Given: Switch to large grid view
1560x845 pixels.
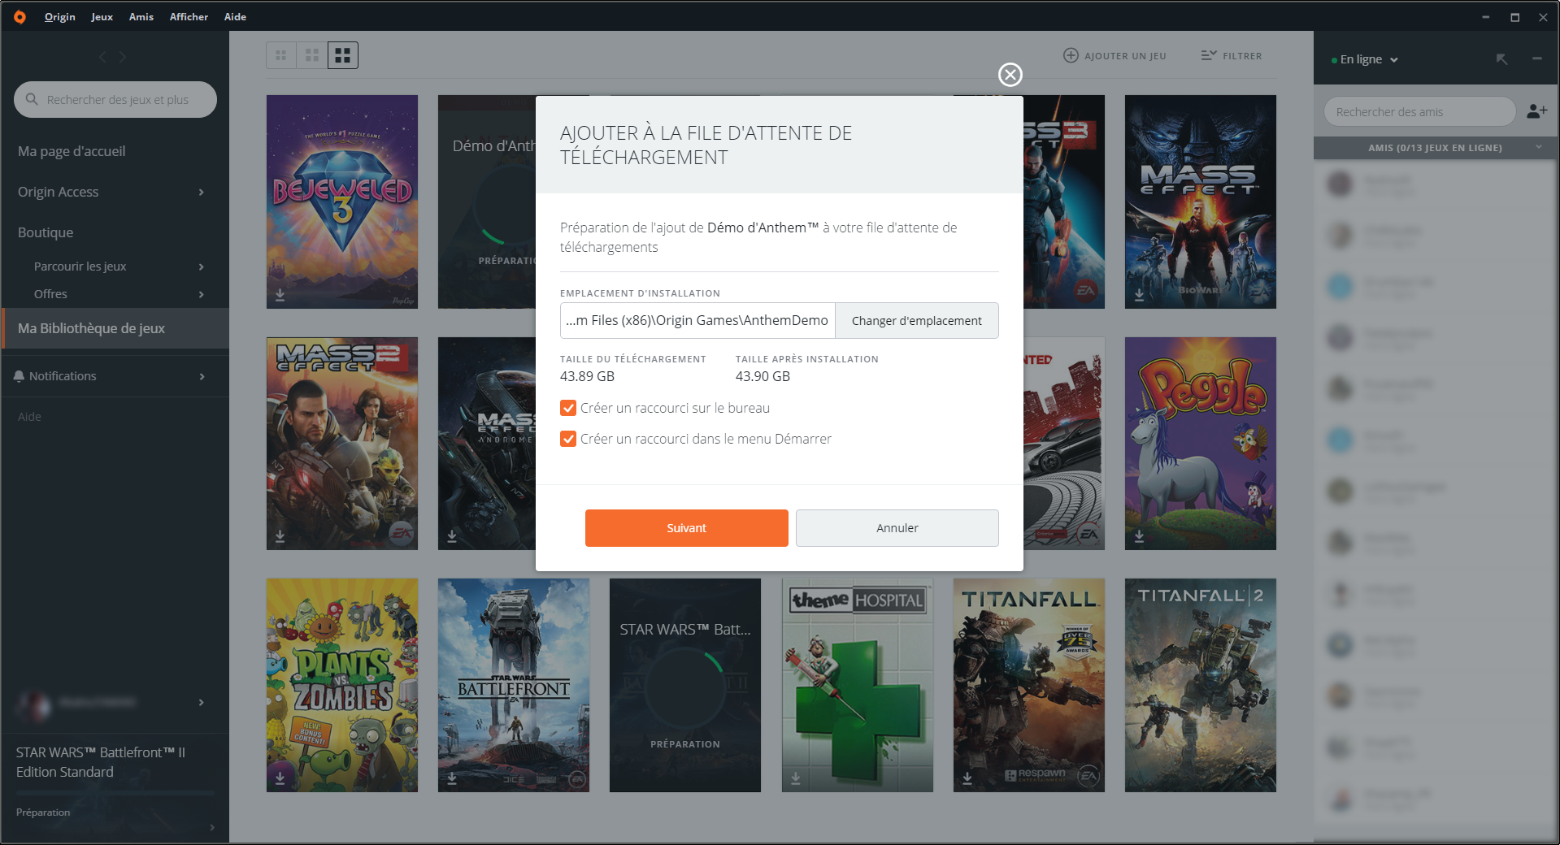Looking at the screenshot, I should coord(343,55).
